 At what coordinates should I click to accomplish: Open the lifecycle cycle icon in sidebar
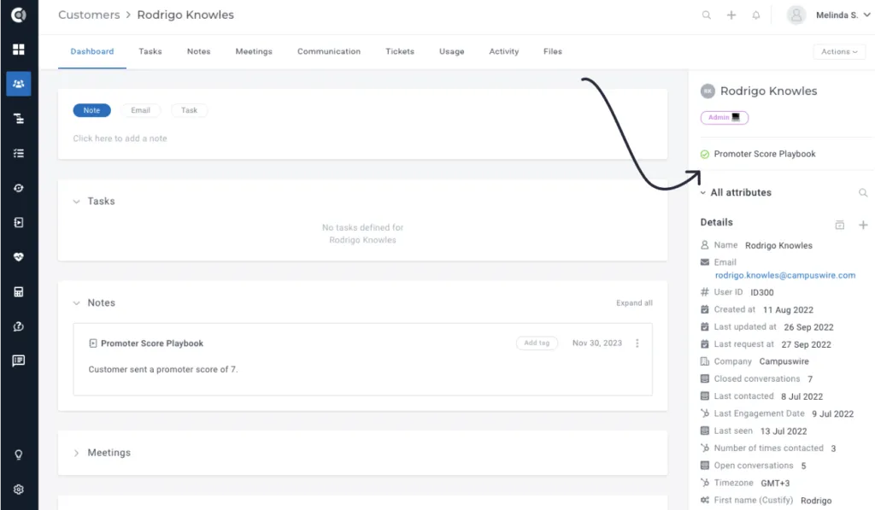pos(19,188)
